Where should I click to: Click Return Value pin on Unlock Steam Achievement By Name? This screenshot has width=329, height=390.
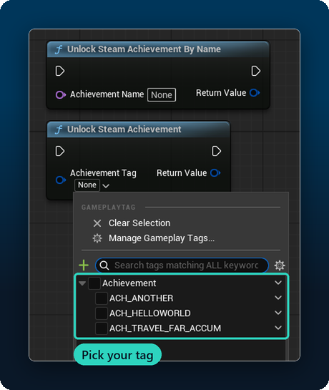pos(255,93)
